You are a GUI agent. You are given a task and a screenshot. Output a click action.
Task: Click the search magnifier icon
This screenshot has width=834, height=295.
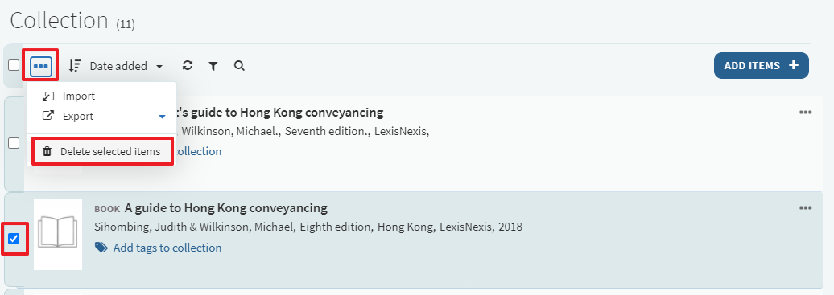click(x=239, y=66)
